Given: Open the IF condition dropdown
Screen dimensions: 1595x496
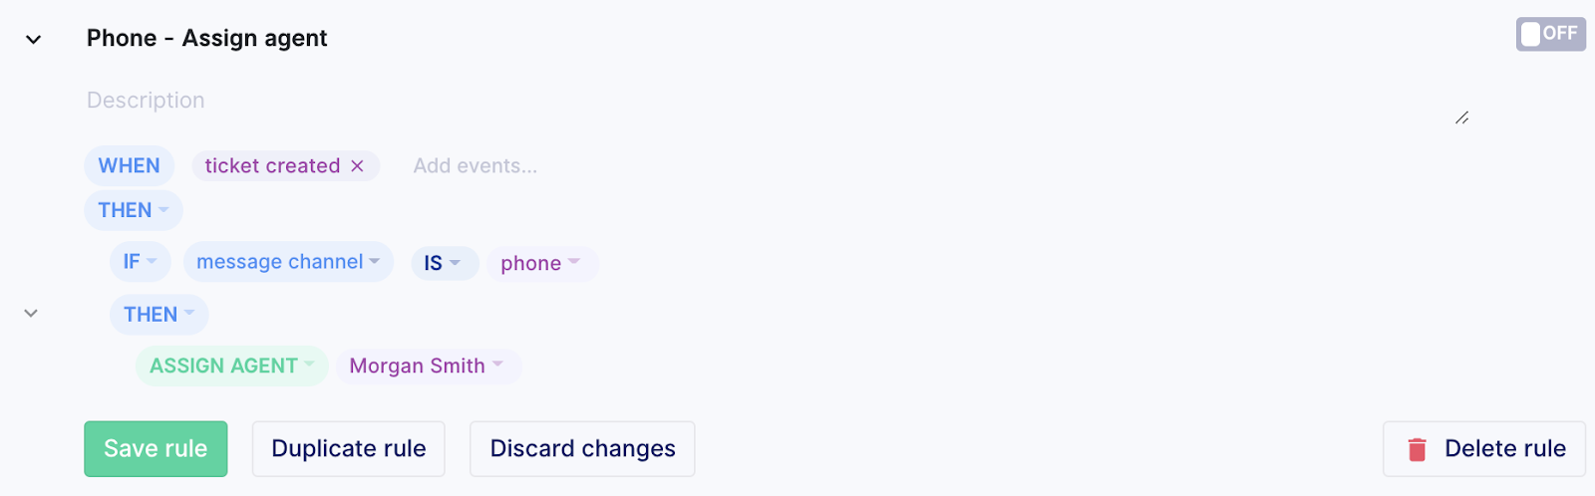Looking at the screenshot, I should coord(140,262).
